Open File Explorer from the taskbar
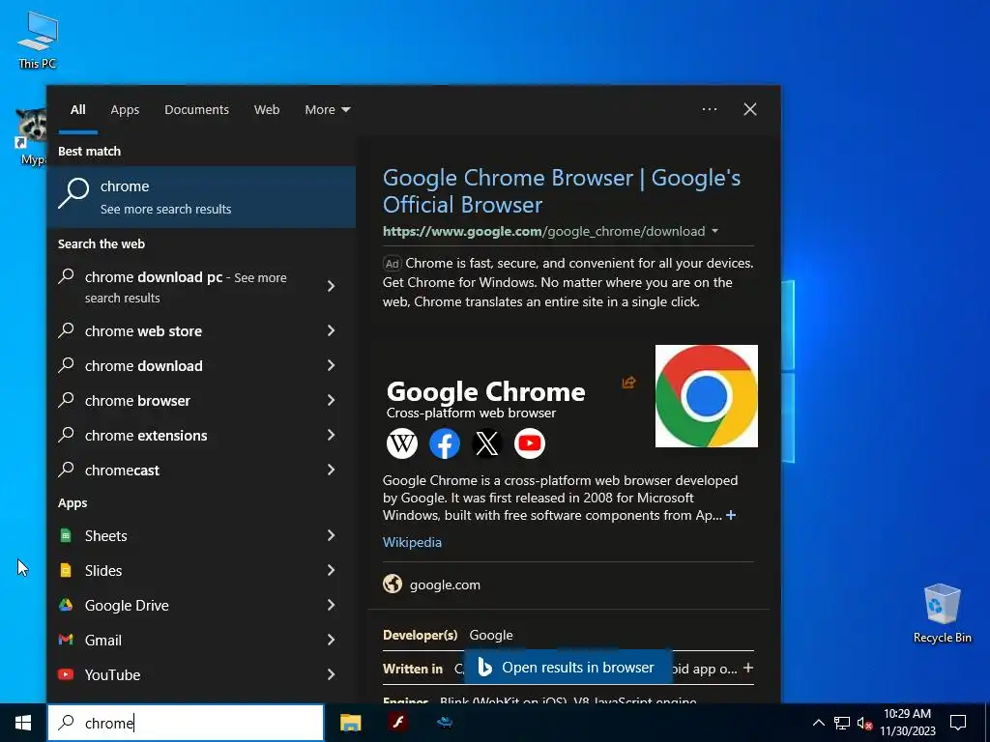This screenshot has width=990, height=742. point(350,723)
